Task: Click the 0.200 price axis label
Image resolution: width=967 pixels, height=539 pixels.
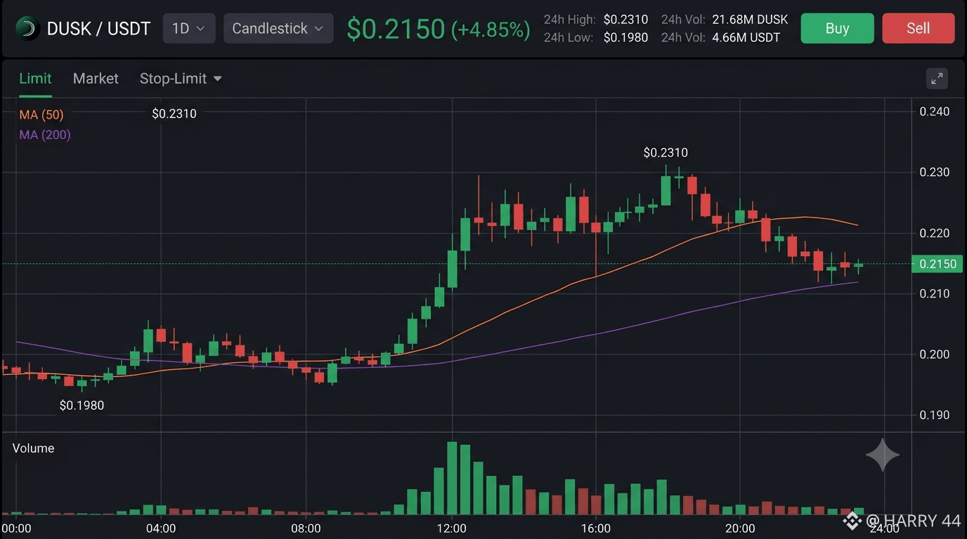Action: point(935,354)
